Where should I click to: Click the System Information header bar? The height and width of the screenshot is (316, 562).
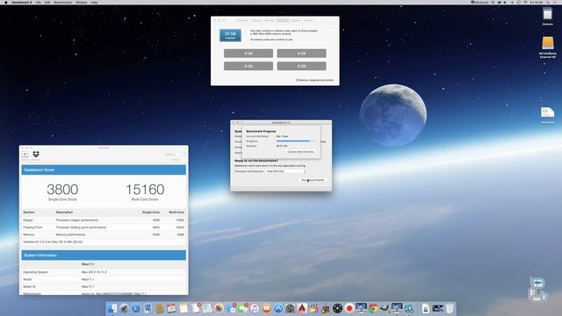click(104, 255)
